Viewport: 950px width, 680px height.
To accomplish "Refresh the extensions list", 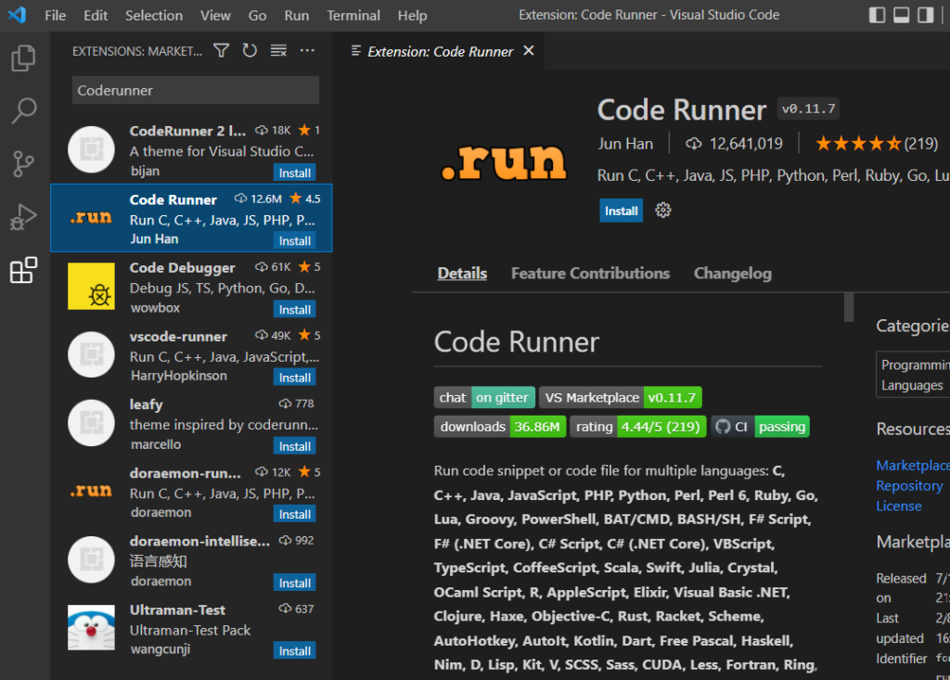I will pos(250,51).
